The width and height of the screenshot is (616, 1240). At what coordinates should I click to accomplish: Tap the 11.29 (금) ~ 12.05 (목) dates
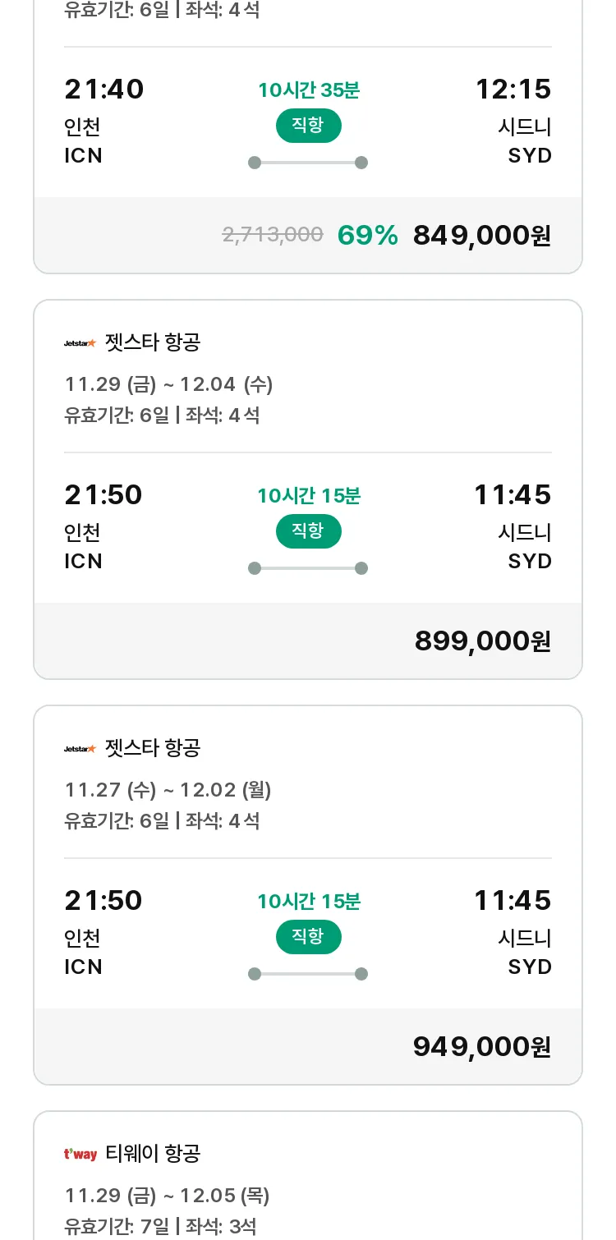tap(167, 1196)
